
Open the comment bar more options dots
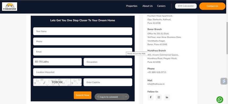pos(126,97)
